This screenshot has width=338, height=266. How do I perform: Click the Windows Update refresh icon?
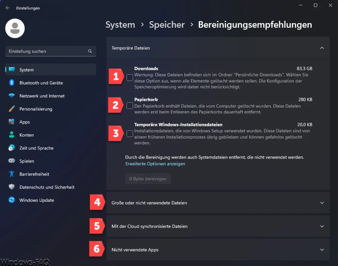coord(12,200)
